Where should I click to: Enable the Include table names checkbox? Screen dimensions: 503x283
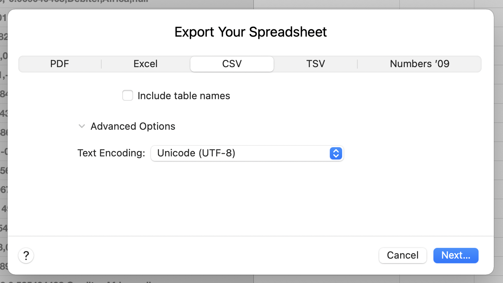(128, 95)
